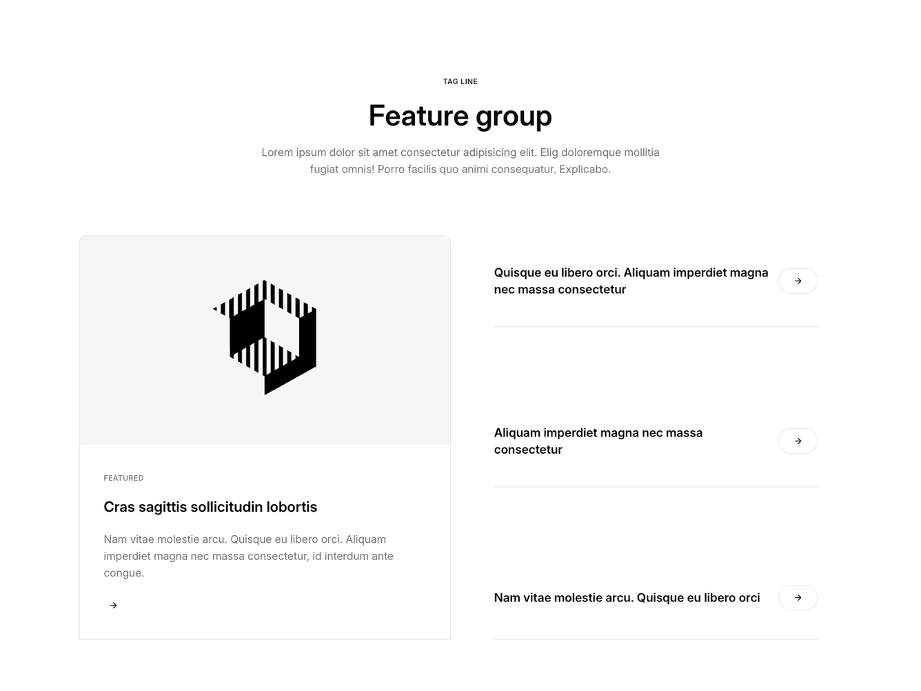Image resolution: width=921 pixels, height=691 pixels.
Task: Click the arrow icon under the featured card
Action: [x=113, y=605]
